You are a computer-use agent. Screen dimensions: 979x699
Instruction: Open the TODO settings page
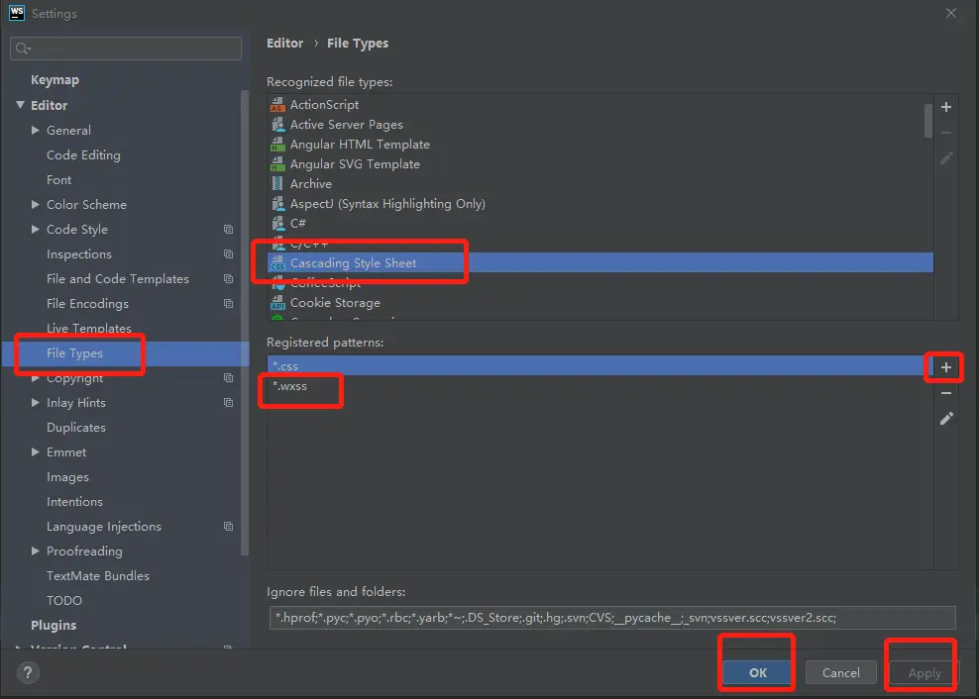[x=64, y=600]
